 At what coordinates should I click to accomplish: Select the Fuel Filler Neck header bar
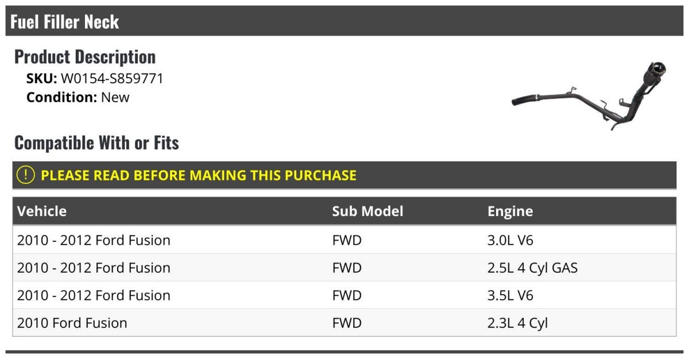pyautogui.click(x=344, y=21)
